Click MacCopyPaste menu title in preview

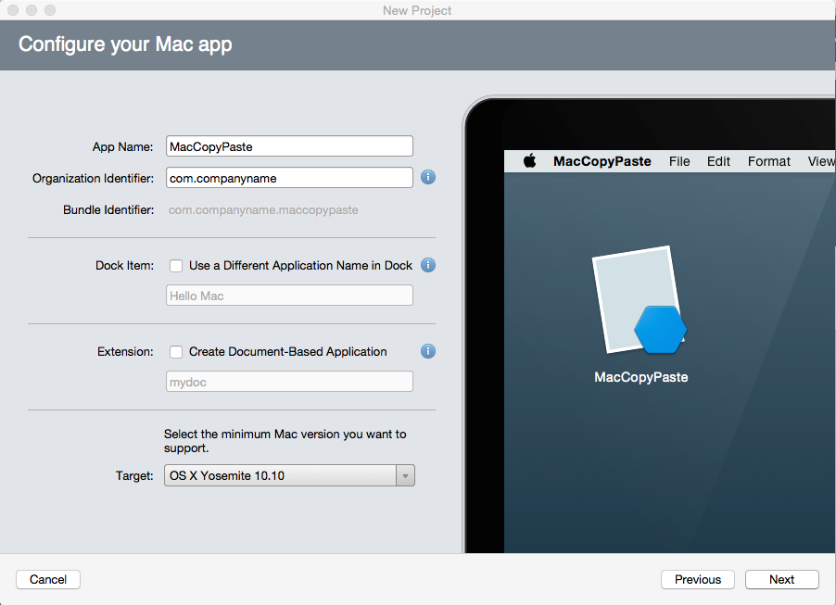(x=602, y=161)
